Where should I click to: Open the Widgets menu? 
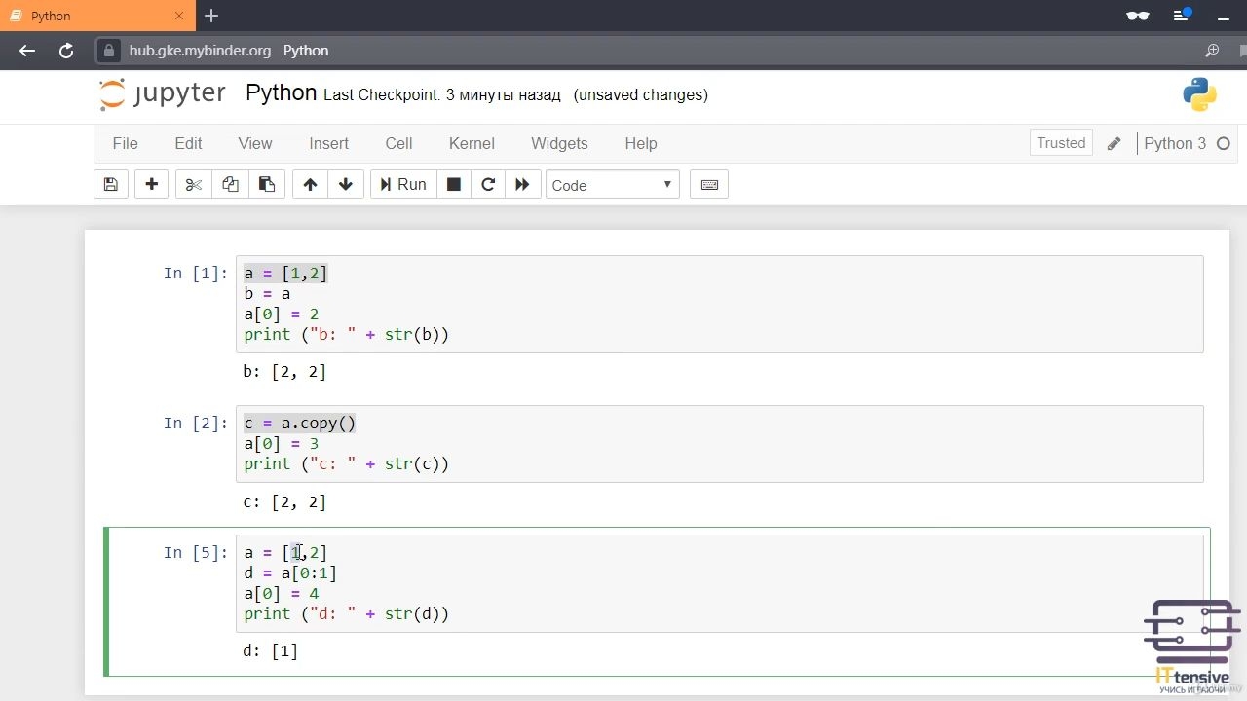(559, 143)
